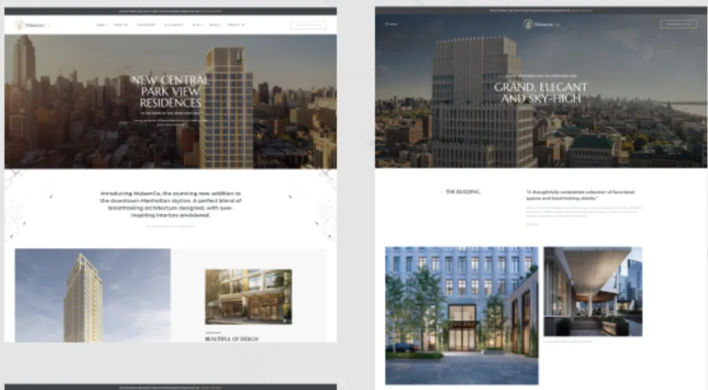
Task: Open the Contact Us menu item
Action: [x=236, y=25]
